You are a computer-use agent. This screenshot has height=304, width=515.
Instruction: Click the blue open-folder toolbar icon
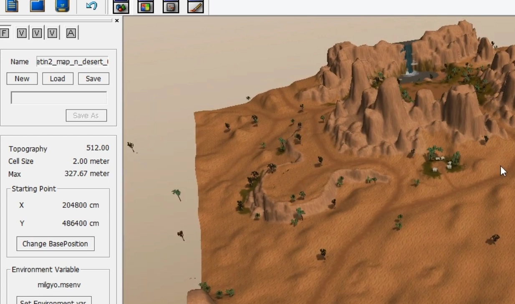(x=37, y=5)
